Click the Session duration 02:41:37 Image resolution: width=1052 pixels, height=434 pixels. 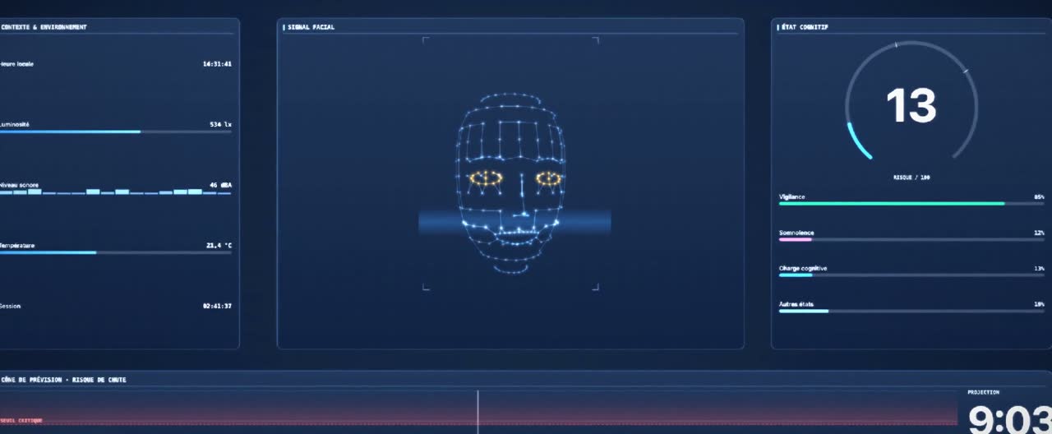click(217, 306)
